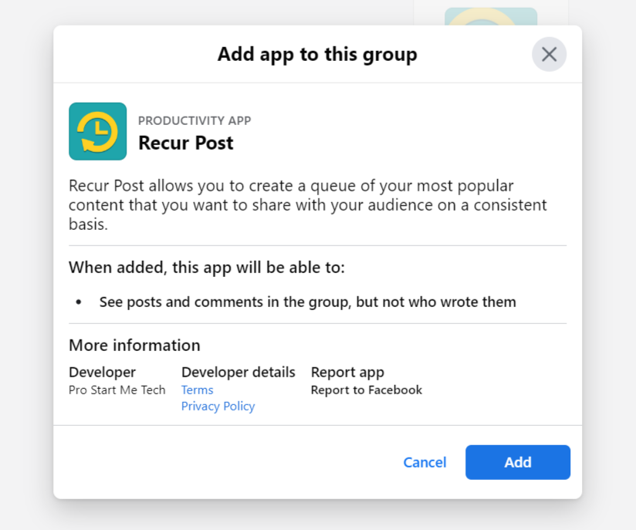Click the 'Report app' label
This screenshot has width=636, height=530.
[x=347, y=372]
